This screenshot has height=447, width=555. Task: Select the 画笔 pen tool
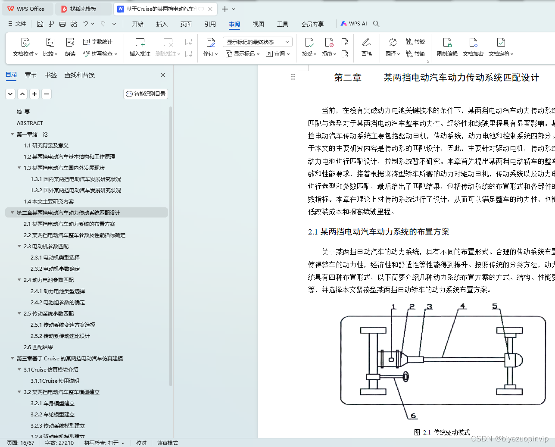tap(367, 47)
